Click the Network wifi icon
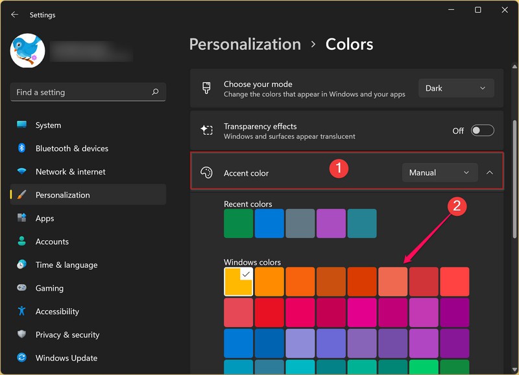This screenshot has height=375, width=519. tap(22, 171)
